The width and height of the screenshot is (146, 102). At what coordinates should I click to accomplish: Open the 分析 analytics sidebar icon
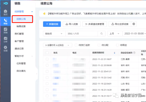click(6, 40)
